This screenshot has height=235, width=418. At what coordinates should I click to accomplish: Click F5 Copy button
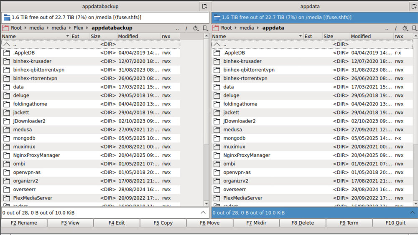coord(163,223)
